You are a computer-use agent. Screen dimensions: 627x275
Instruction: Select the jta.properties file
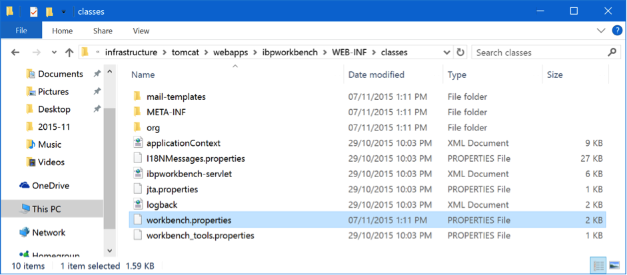coord(172,190)
